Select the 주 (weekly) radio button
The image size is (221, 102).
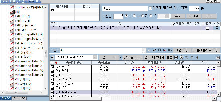click(x=134, y=16)
